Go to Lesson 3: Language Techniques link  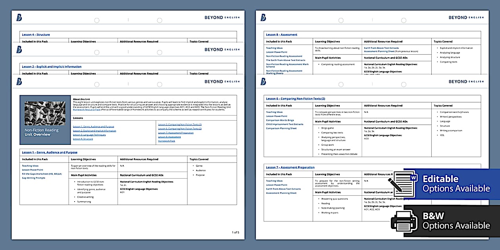click(x=89, y=135)
